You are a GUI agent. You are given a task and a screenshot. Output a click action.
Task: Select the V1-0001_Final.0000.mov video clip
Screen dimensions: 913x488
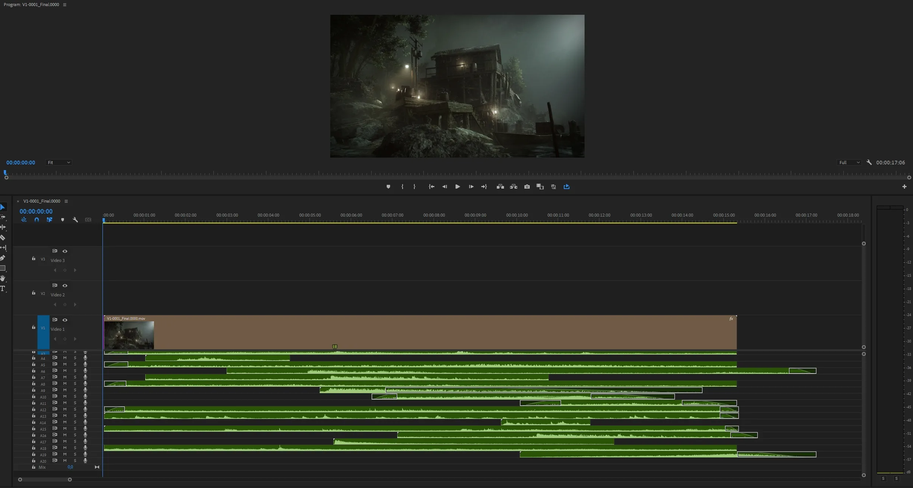click(420, 332)
